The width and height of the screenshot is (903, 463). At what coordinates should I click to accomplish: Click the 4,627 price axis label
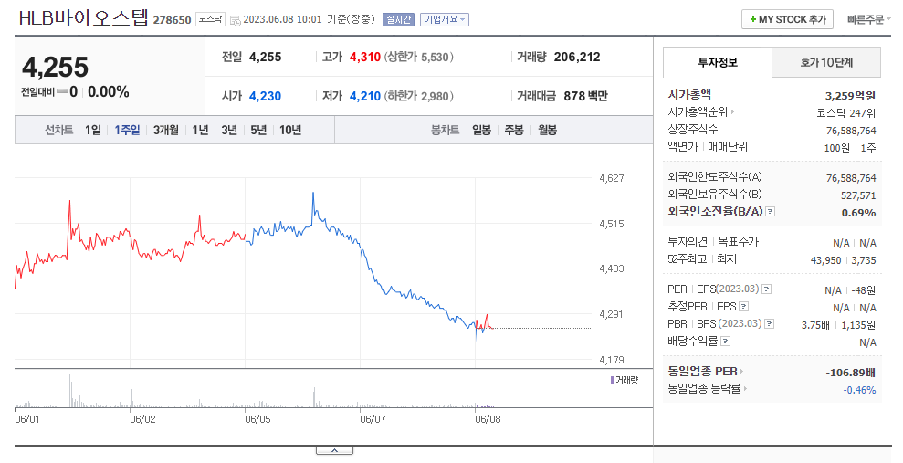[x=612, y=178]
